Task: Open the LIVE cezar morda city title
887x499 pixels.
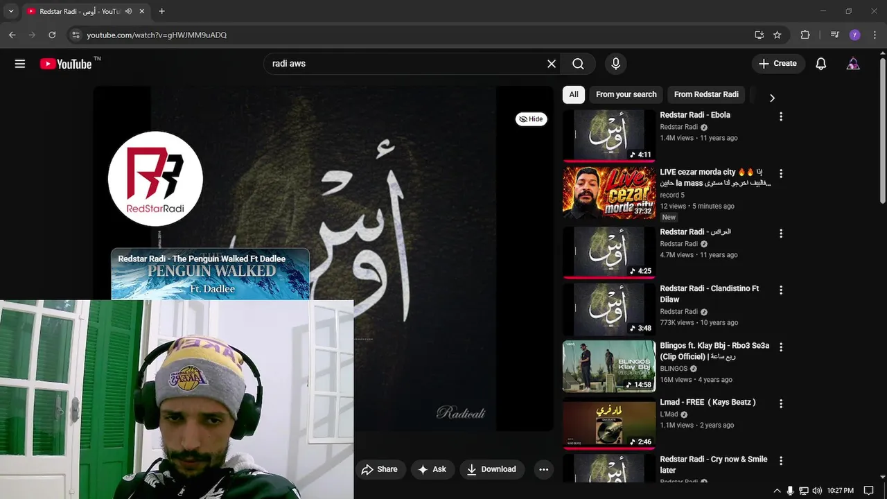Action: [715, 177]
